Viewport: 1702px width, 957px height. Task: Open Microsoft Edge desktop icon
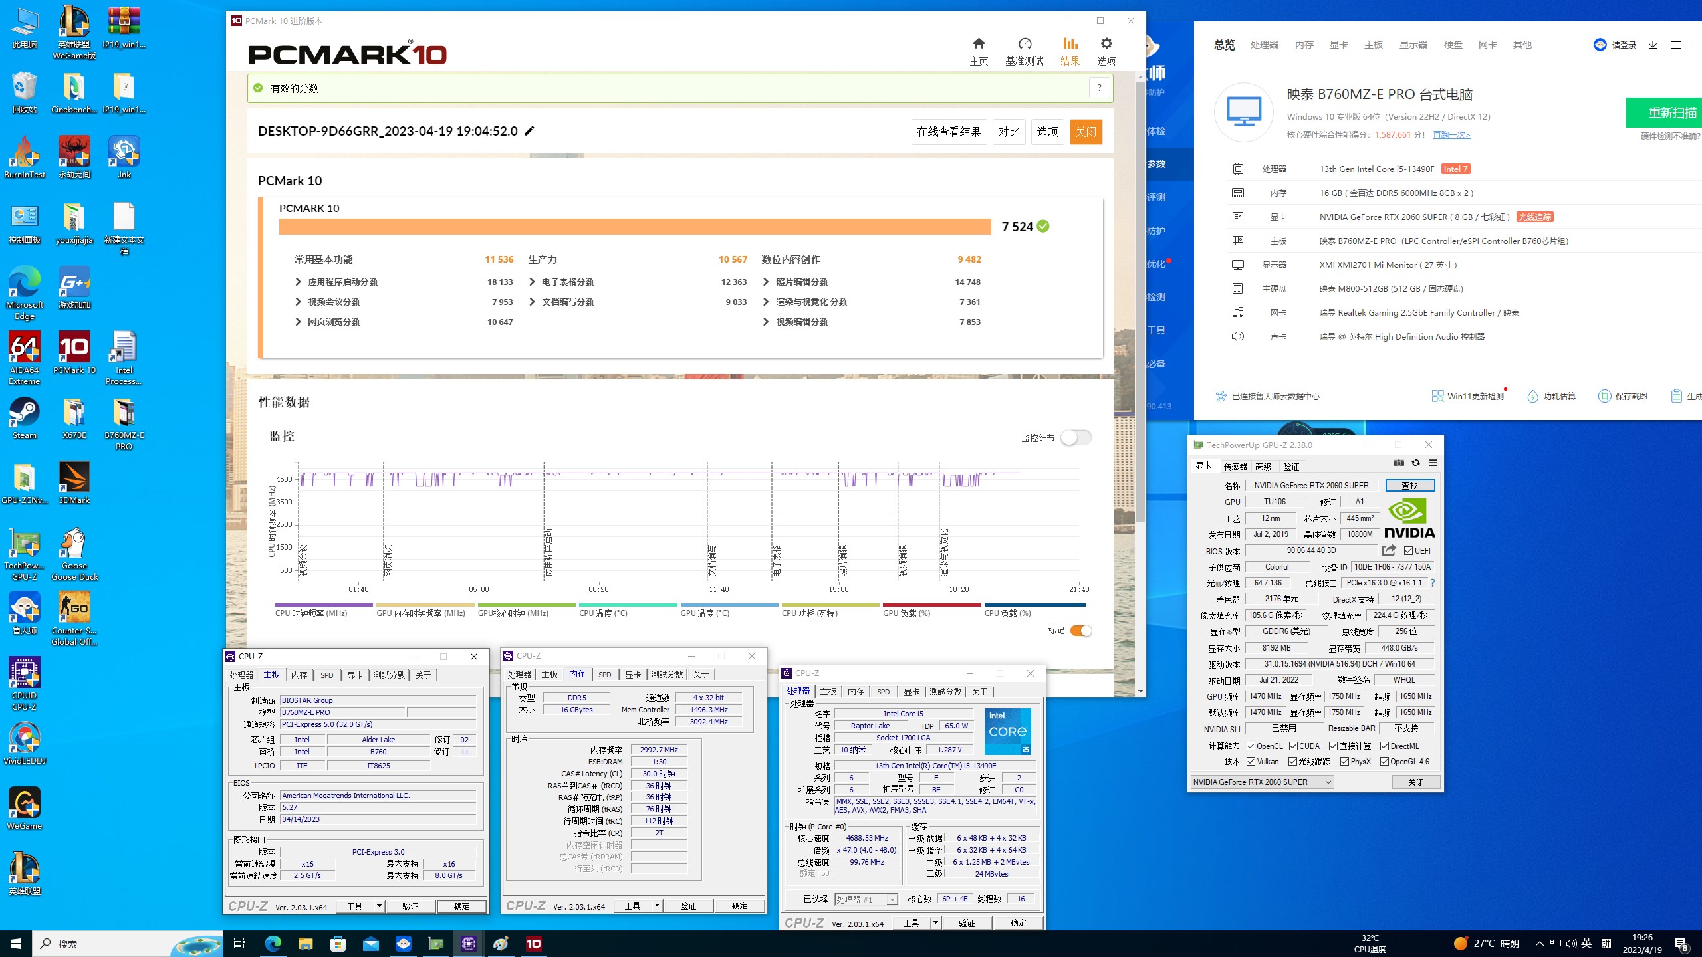tap(25, 293)
